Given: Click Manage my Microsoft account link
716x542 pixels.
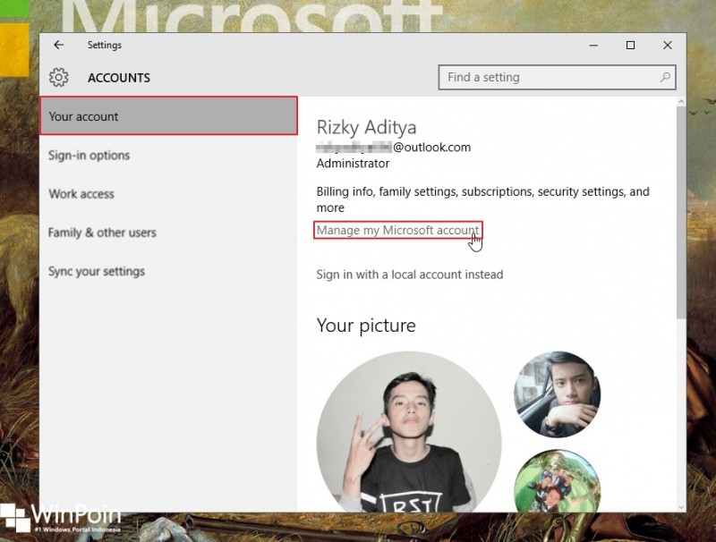Looking at the screenshot, I should tap(397, 230).
